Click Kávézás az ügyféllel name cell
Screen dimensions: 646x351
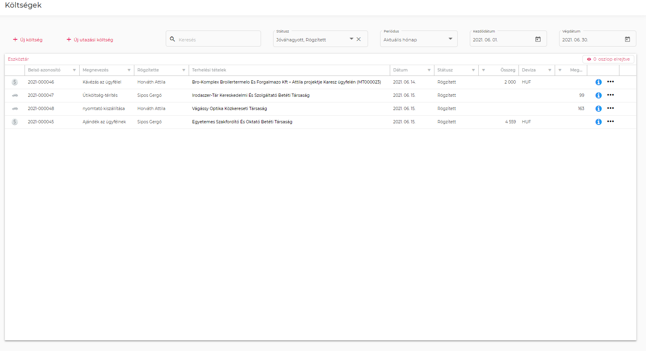(102, 82)
